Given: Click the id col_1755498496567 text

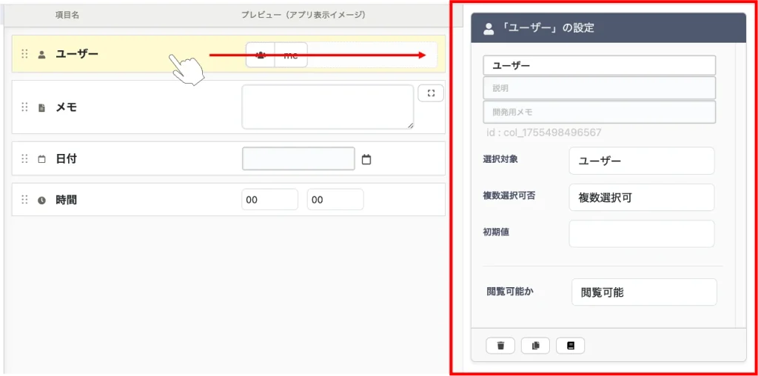Looking at the screenshot, I should [544, 132].
